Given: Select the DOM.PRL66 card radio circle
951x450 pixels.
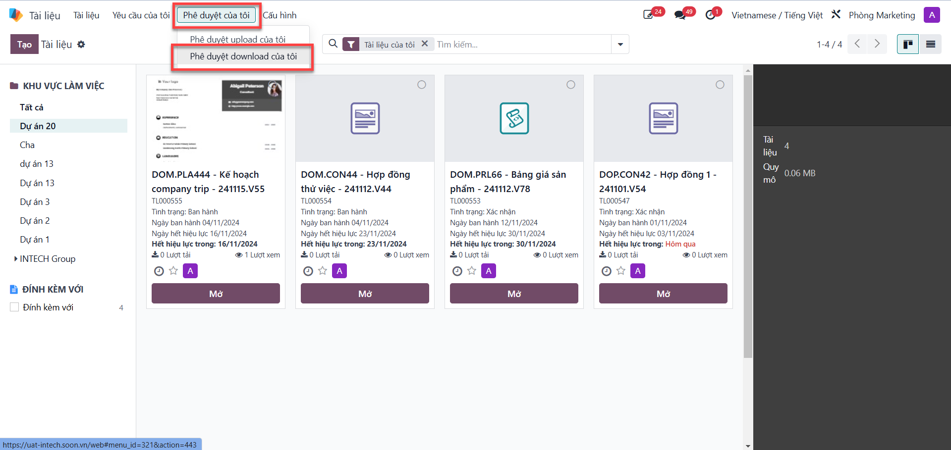Looking at the screenshot, I should point(571,85).
